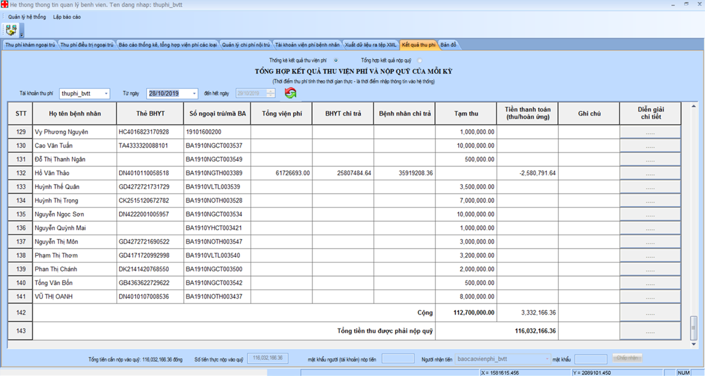This screenshot has height=376, width=705.
Task: Switch to 'Quản lý chi phí nội trú' tab
Action: point(246,45)
